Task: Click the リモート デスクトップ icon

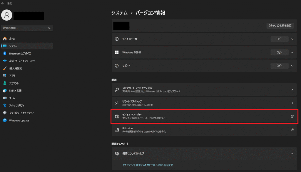Action: coord(117,103)
